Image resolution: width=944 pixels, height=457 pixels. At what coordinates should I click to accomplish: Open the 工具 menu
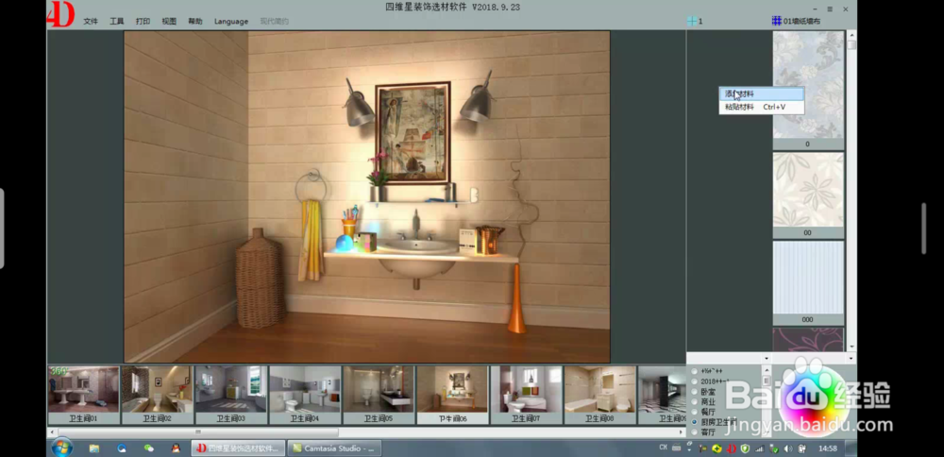(x=117, y=21)
